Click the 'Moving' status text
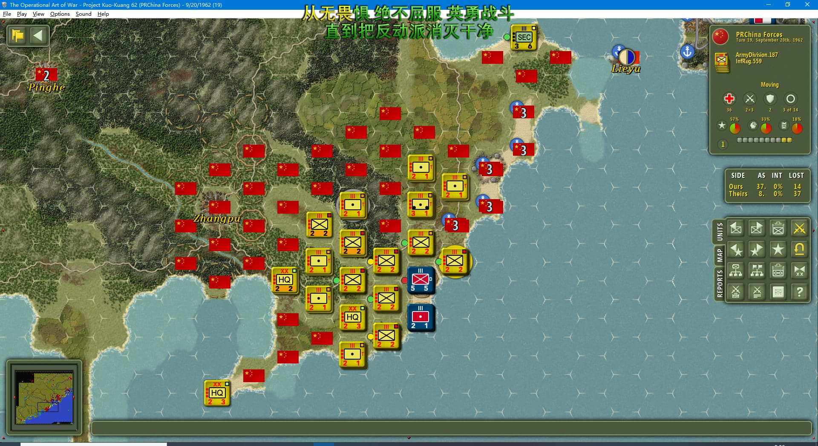The image size is (818, 446). point(769,85)
